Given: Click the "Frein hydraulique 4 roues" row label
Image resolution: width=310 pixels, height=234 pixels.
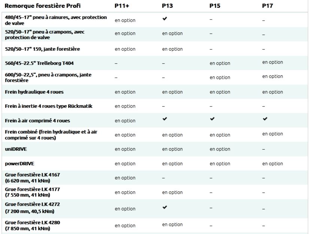Looking at the screenshot, I should pos(32,92).
